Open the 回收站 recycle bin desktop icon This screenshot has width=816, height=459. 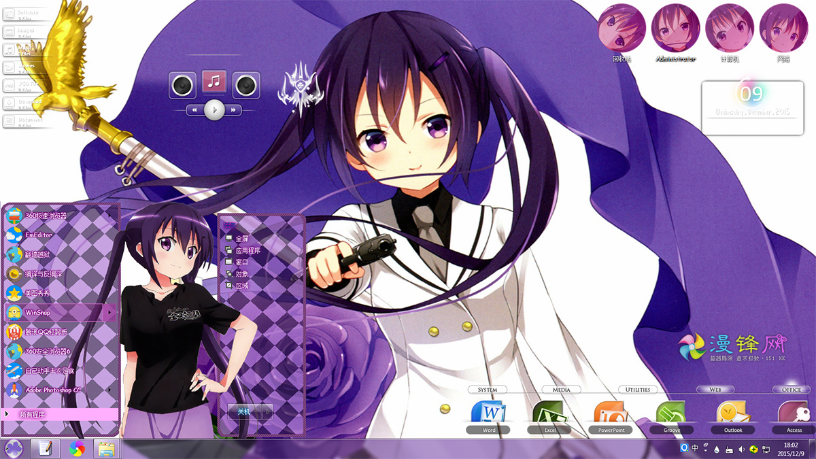[622, 33]
